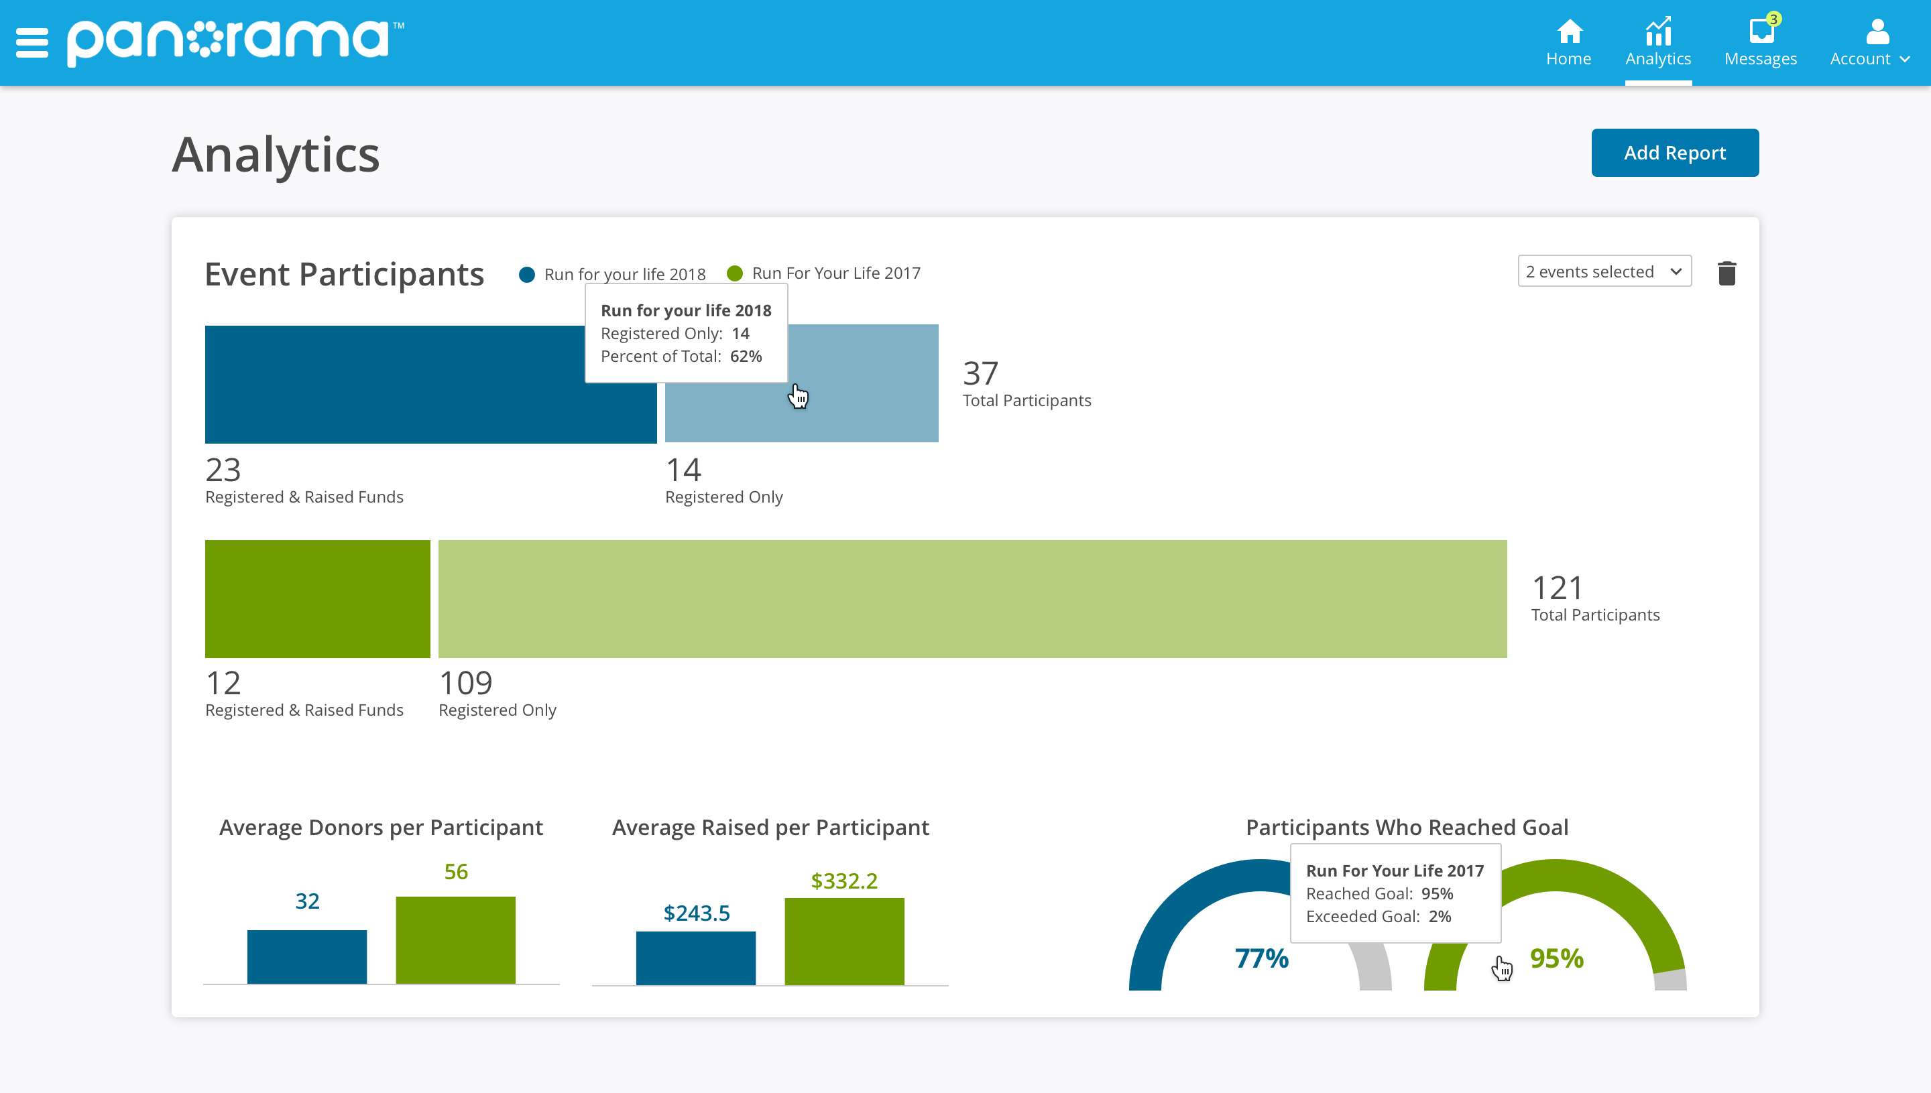The image size is (1931, 1093).
Task: Click the 'Event Participants' heading
Action: [x=344, y=273]
